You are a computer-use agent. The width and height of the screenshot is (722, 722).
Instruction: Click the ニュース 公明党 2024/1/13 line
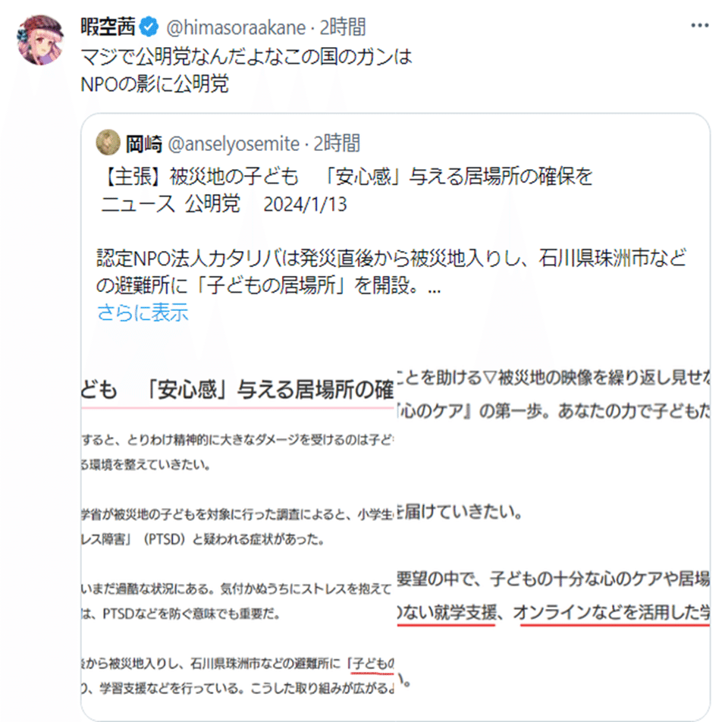pos(224,204)
